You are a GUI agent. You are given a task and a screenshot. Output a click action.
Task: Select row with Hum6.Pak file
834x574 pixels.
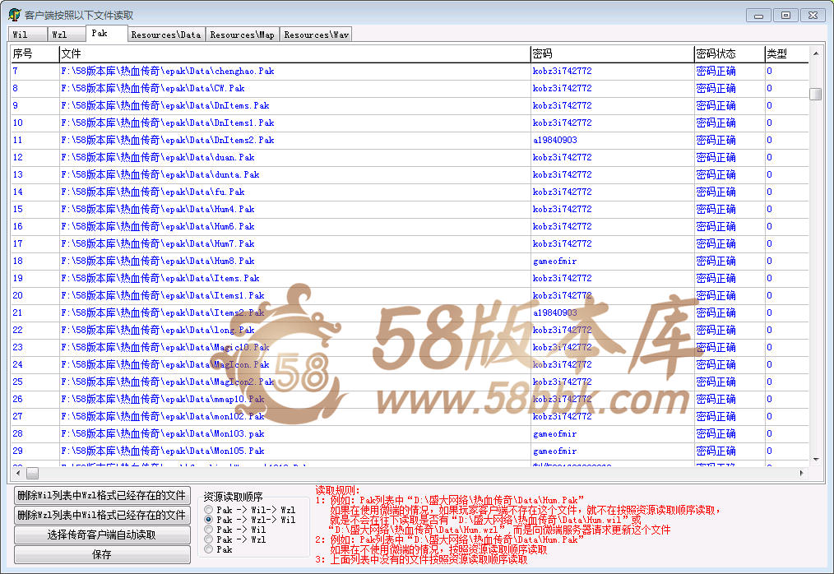click(x=410, y=227)
